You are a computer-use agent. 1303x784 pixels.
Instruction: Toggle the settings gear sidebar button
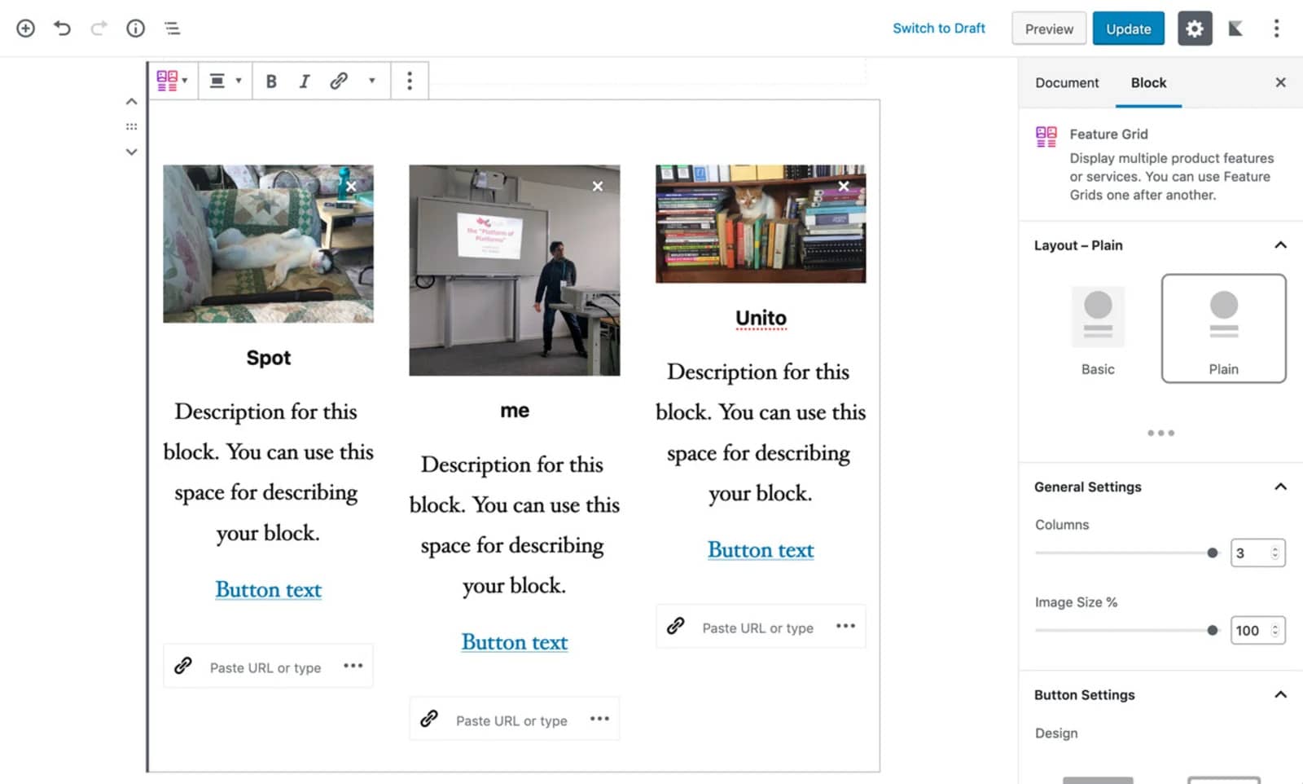1194,29
